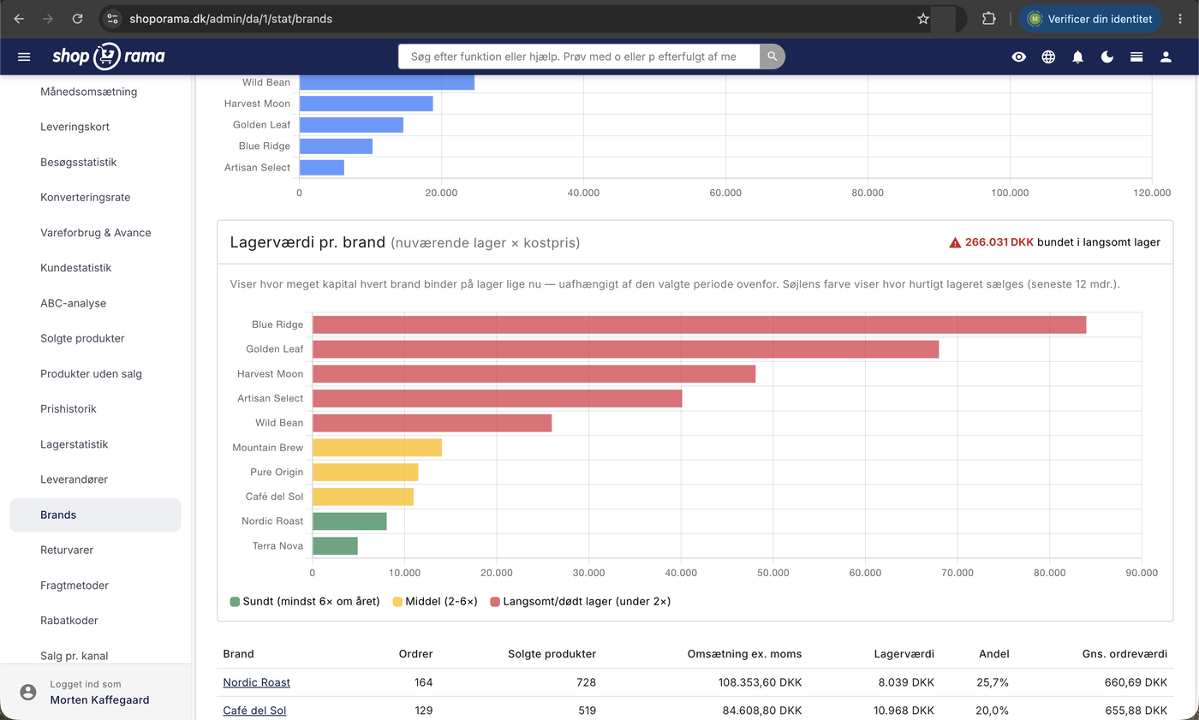Focus the function search field

point(579,57)
